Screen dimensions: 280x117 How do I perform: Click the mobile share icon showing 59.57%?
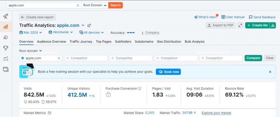[43, 102]
